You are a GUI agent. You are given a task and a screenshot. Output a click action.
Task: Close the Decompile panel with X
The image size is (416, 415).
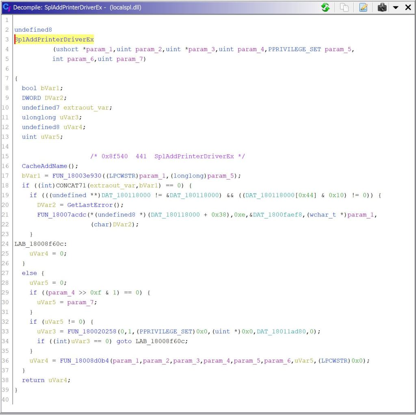point(408,7)
